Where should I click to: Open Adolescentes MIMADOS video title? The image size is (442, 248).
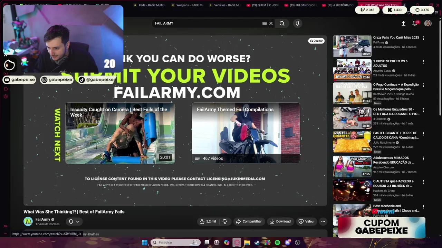[394, 160]
